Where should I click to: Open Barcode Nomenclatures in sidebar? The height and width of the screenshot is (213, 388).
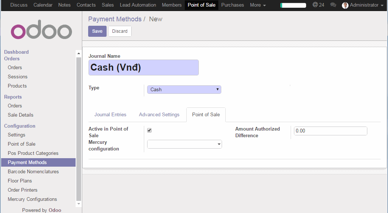(x=33, y=172)
